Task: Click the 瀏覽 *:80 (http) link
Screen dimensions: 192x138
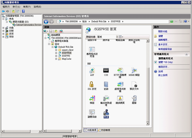Action: pos(165,62)
